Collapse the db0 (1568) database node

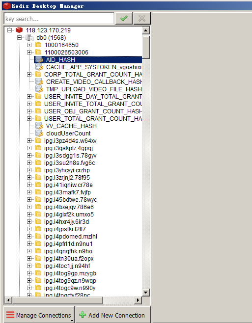tap(19, 37)
